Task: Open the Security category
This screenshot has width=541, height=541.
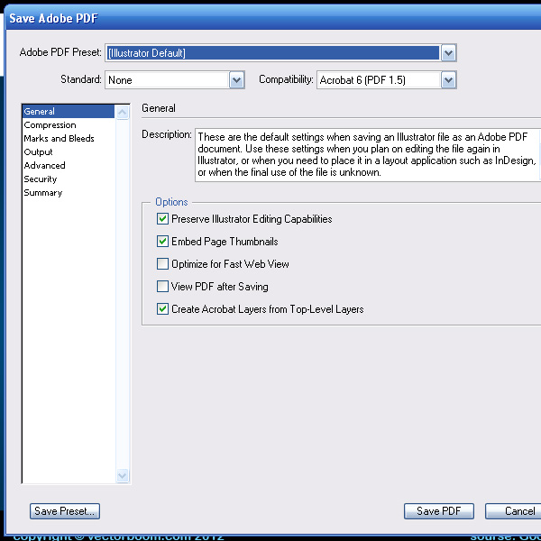Action: [69, 179]
